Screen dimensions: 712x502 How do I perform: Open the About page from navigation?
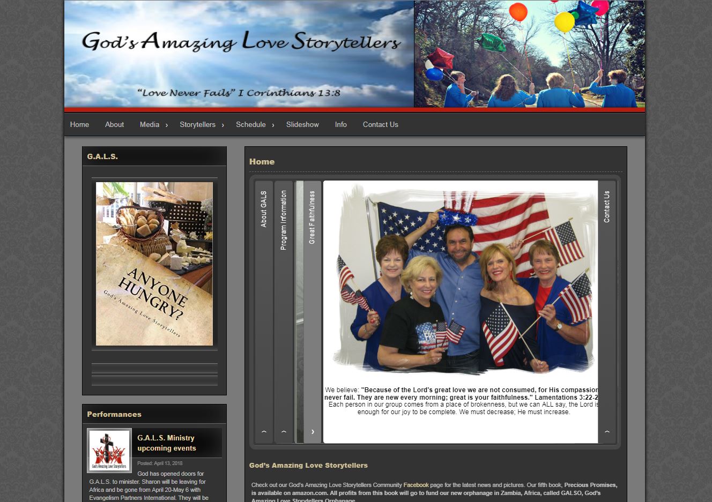tap(114, 125)
